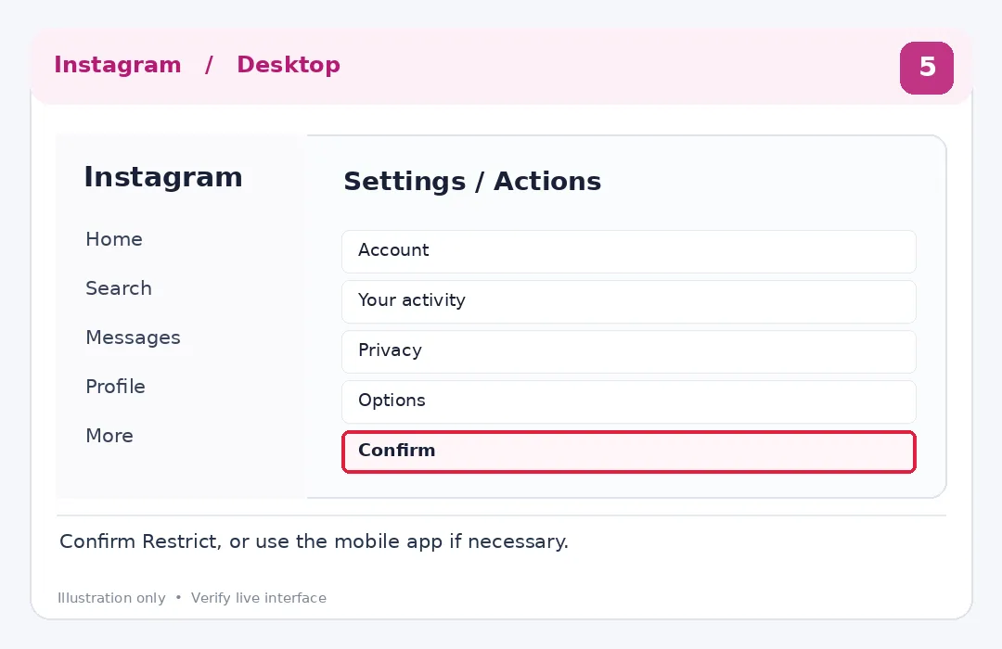The height and width of the screenshot is (649, 1002).
Task: Select Profile in the sidebar
Action: [115, 387]
